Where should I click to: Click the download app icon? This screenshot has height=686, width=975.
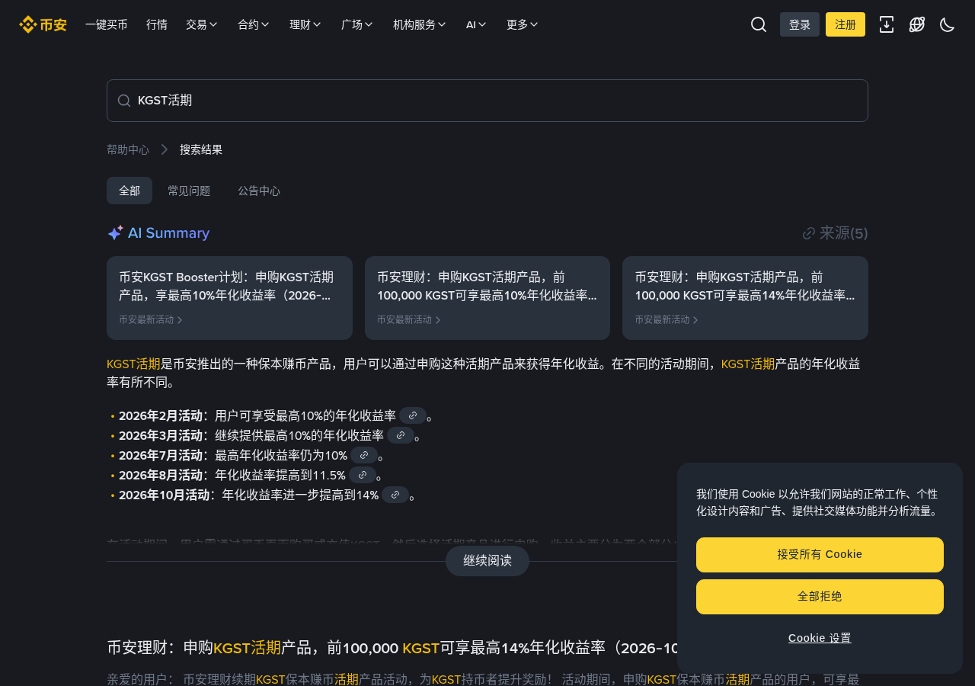point(887,24)
